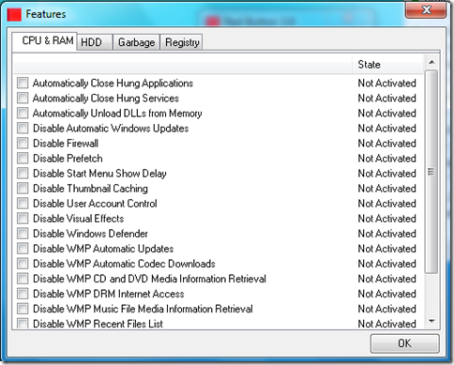Open the Garbage tab
The width and height of the screenshot is (454, 365).
136,42
